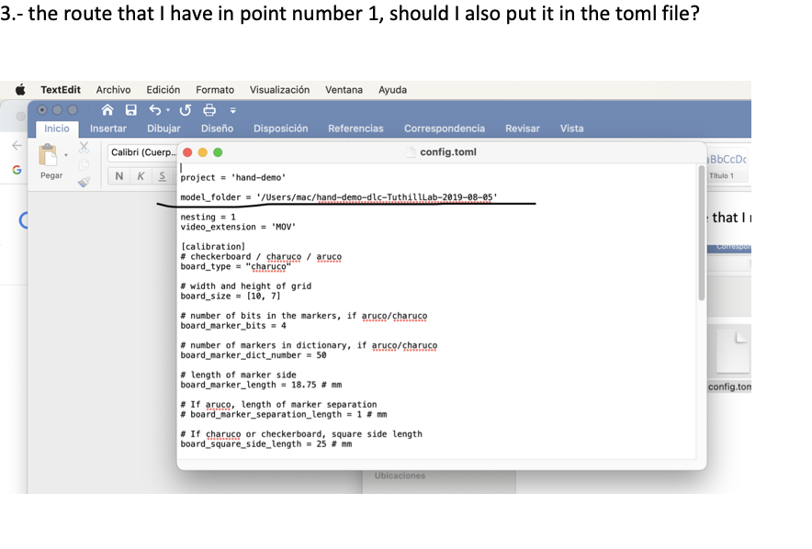The image size is (812, 549).
Task: Toggle underline with the S button
Action: click(162, 175)
